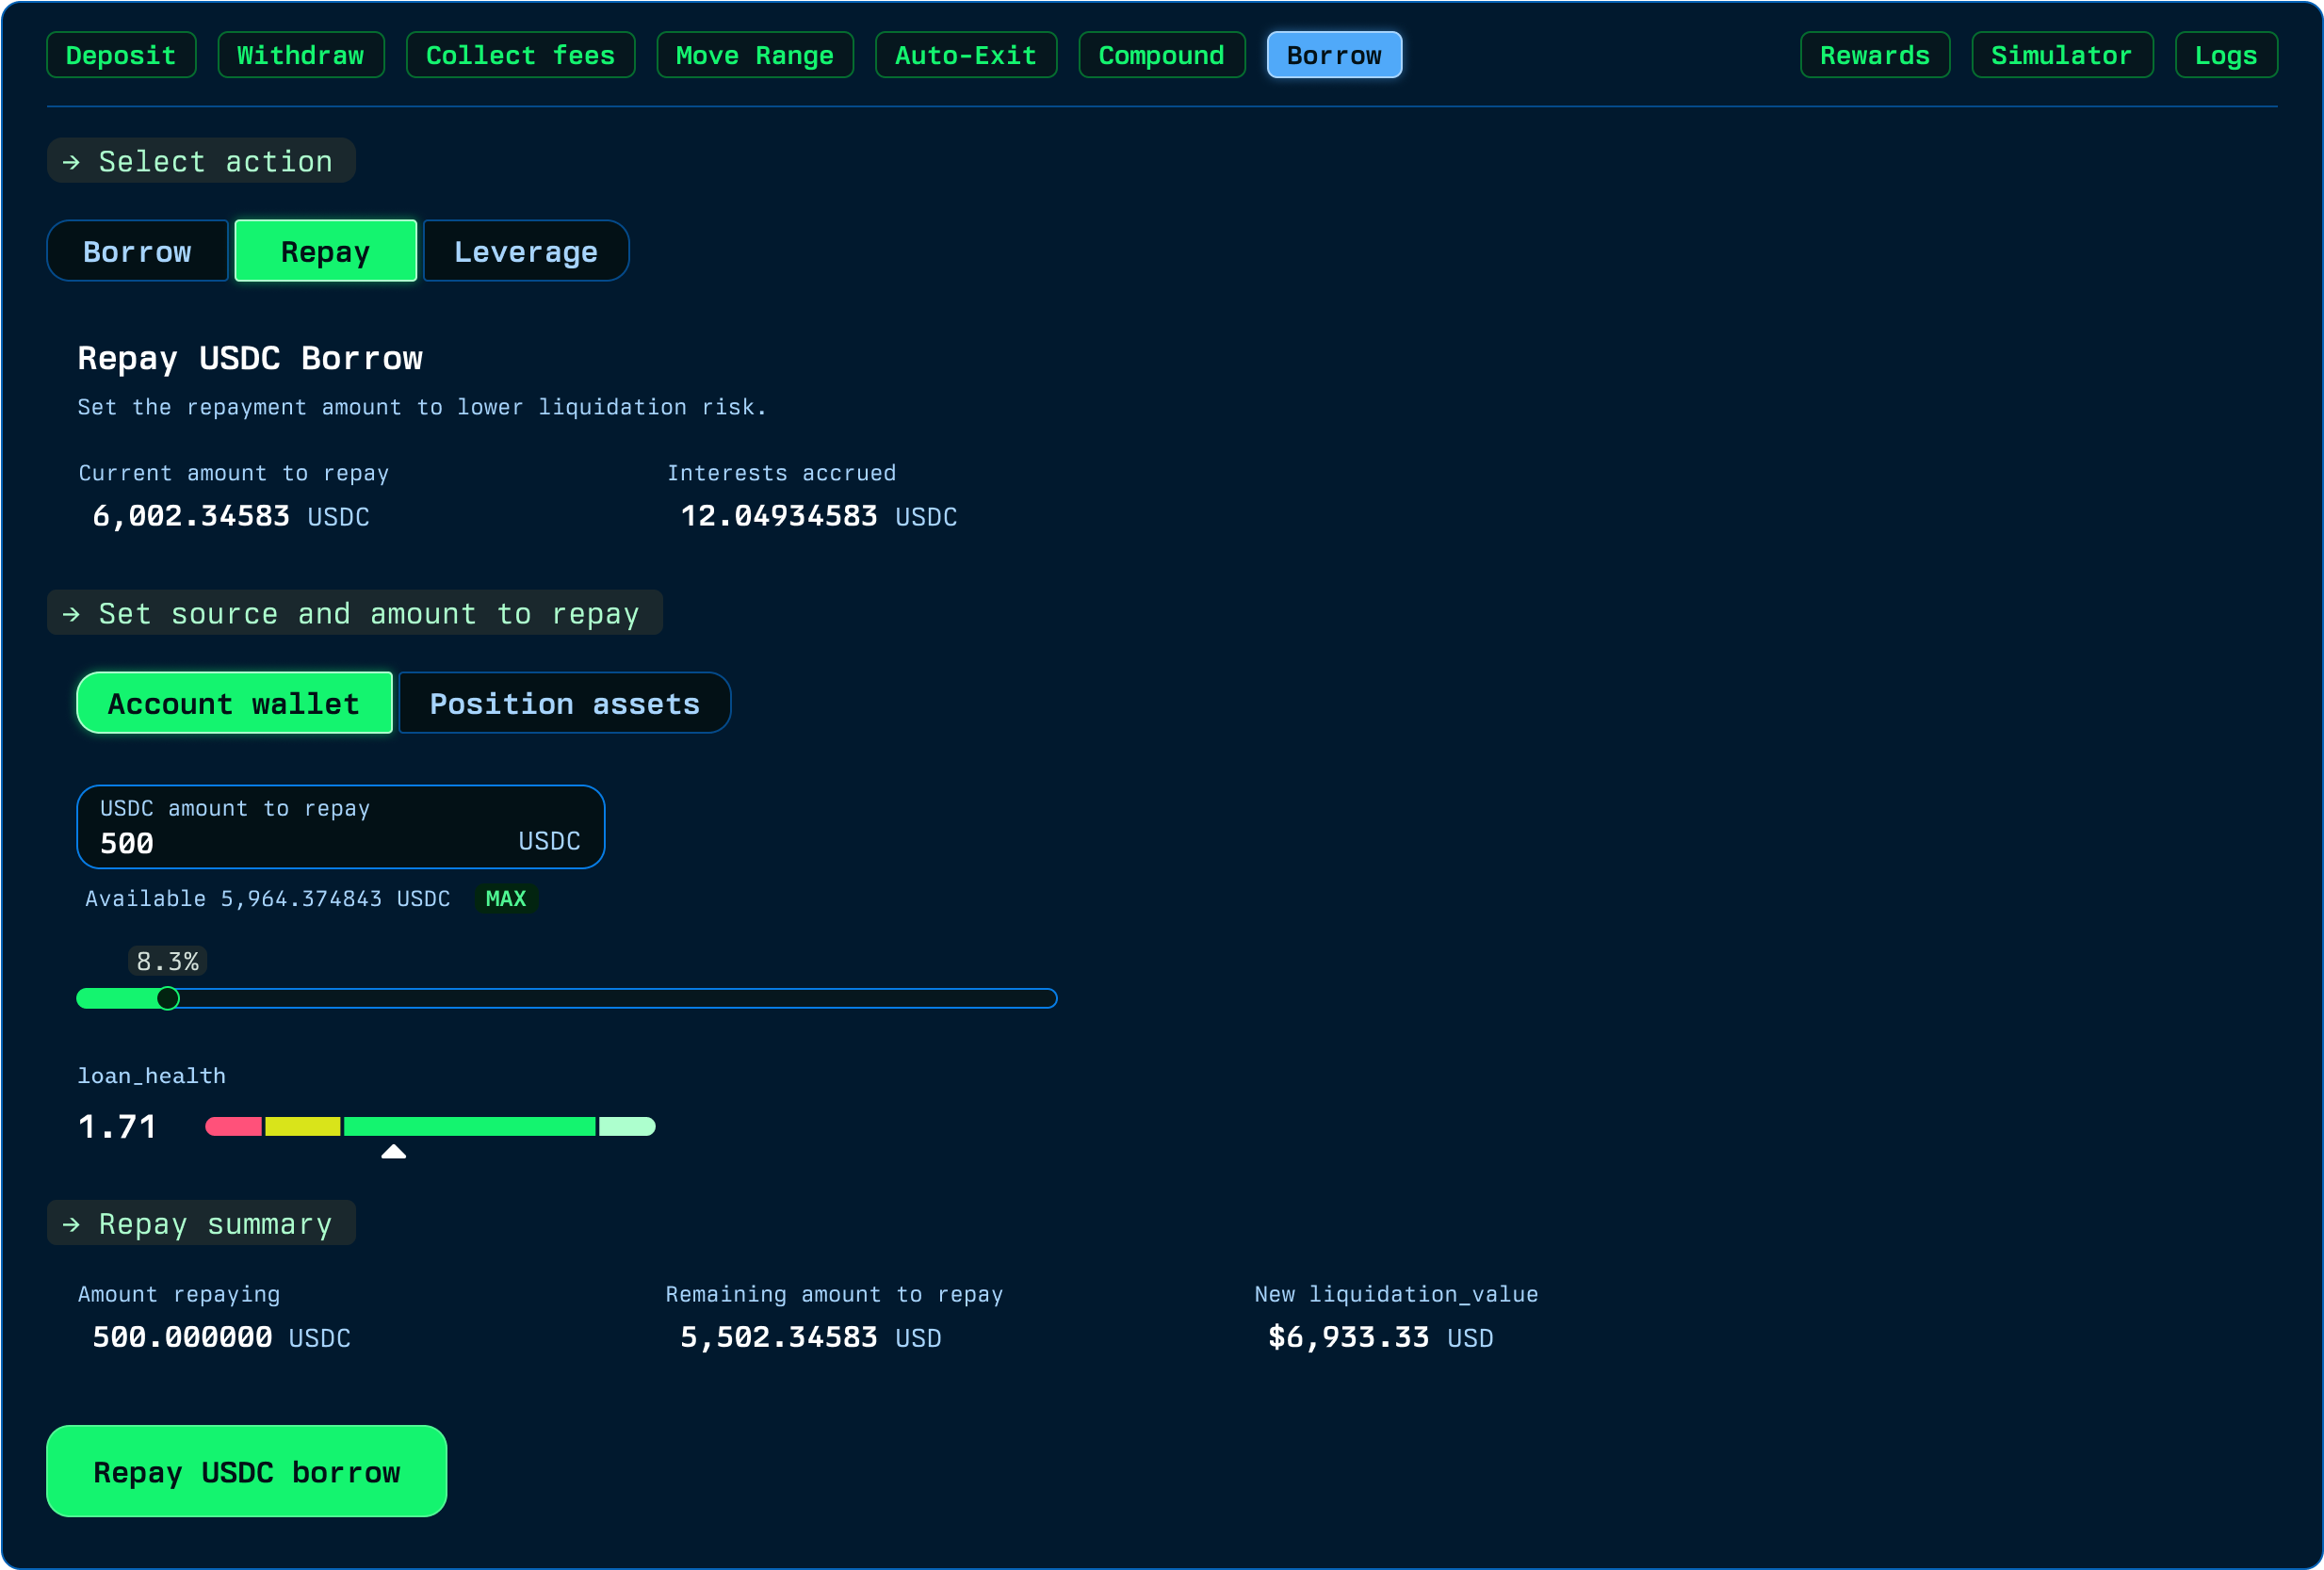Image resolution: width=2324 pixels, height=1570 pixels.
Task: Choose Position assets as repay source
Action: tap(564, 703)
